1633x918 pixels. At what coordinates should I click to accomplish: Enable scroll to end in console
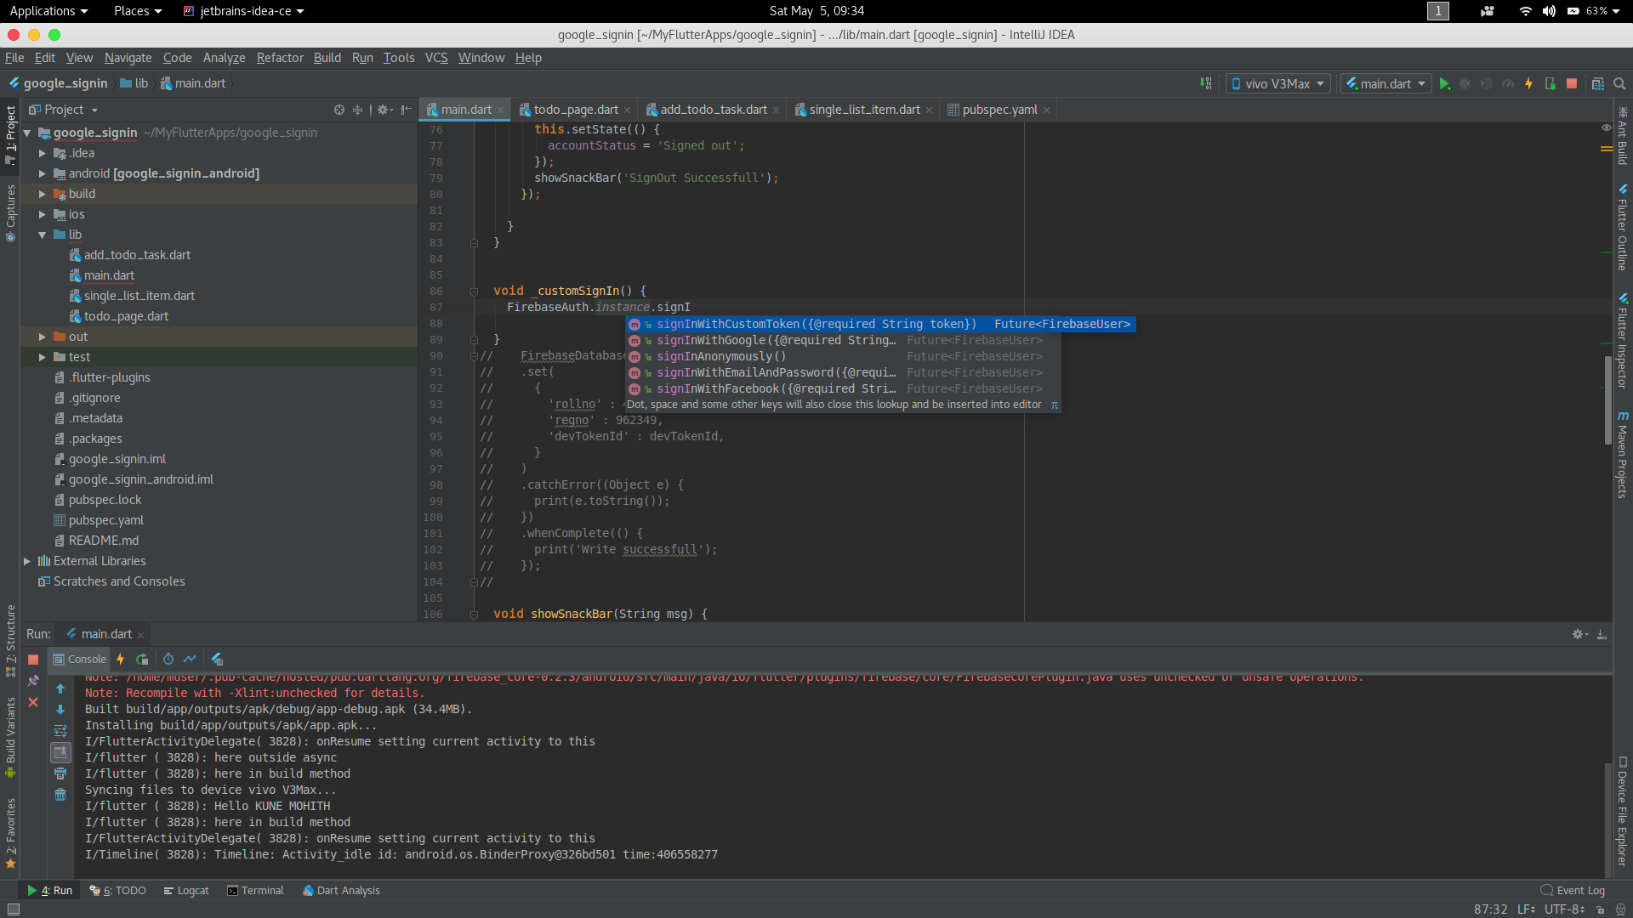tap(60, 752)
